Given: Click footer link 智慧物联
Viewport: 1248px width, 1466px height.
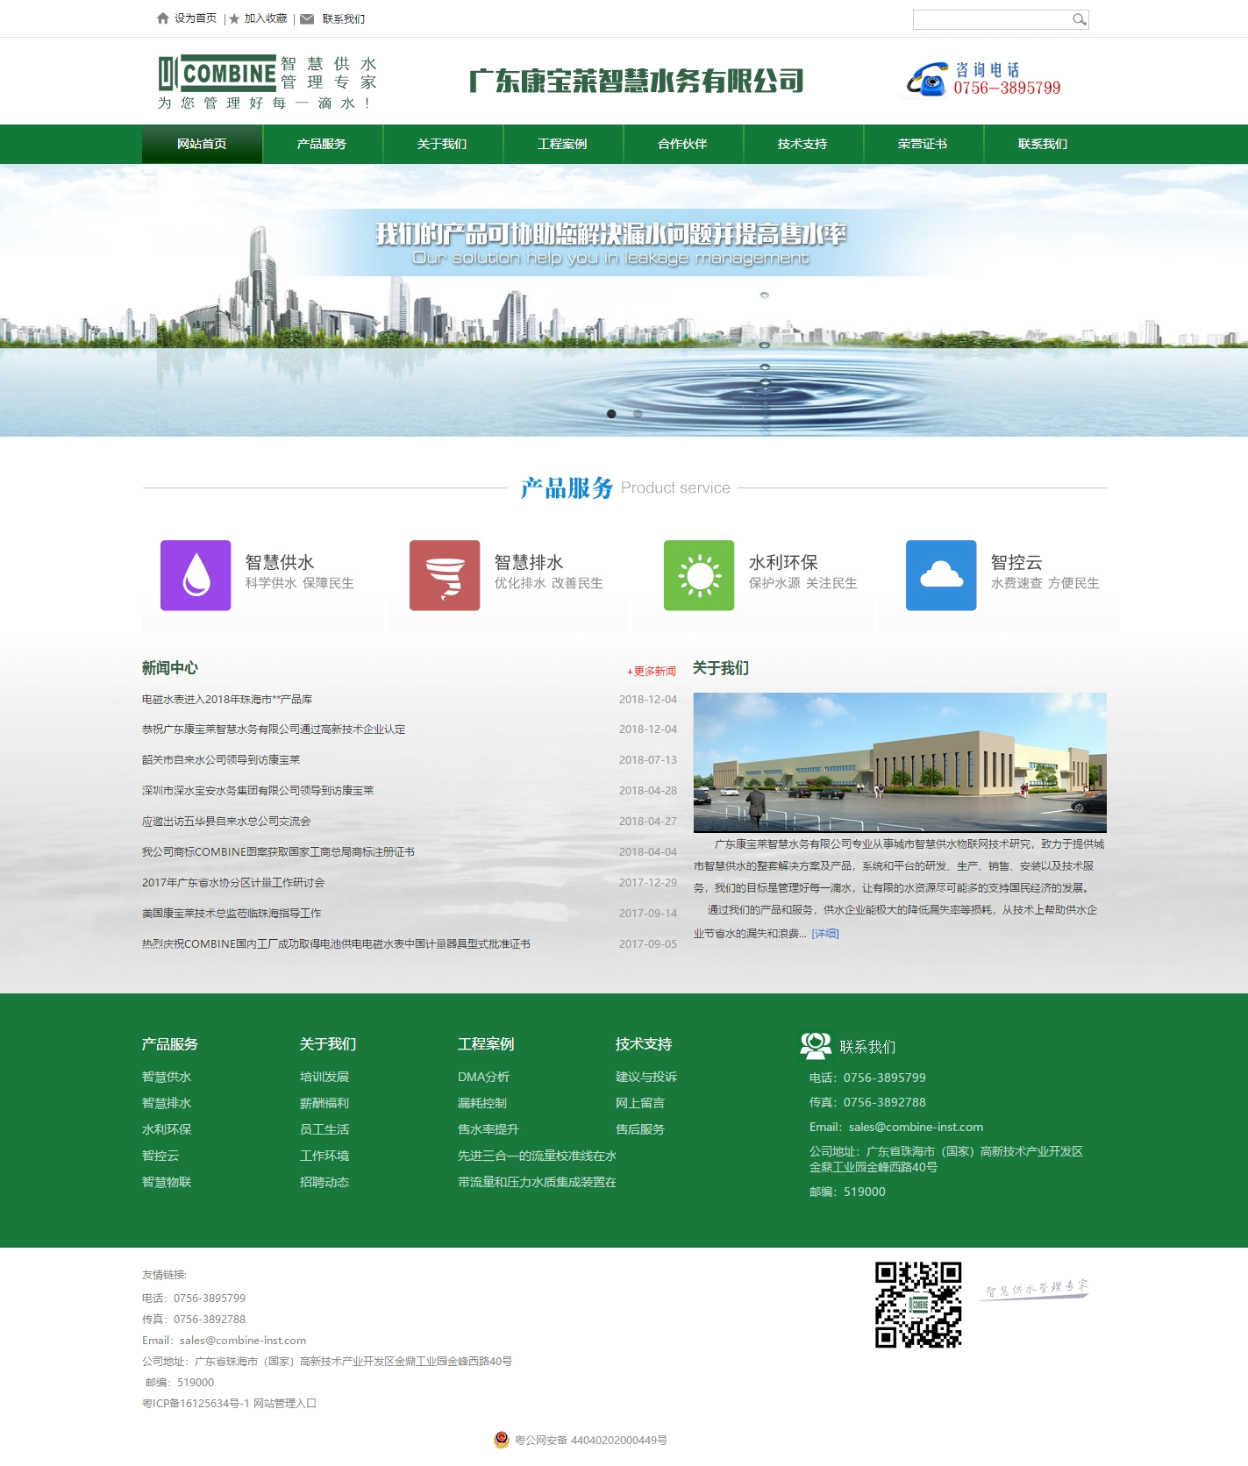Looking at the screenshot, I should (167, 1182).
